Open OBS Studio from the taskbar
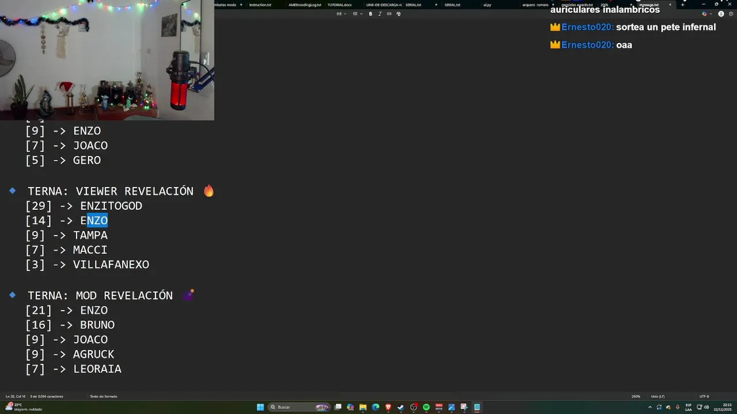 [x=413, y=407]
